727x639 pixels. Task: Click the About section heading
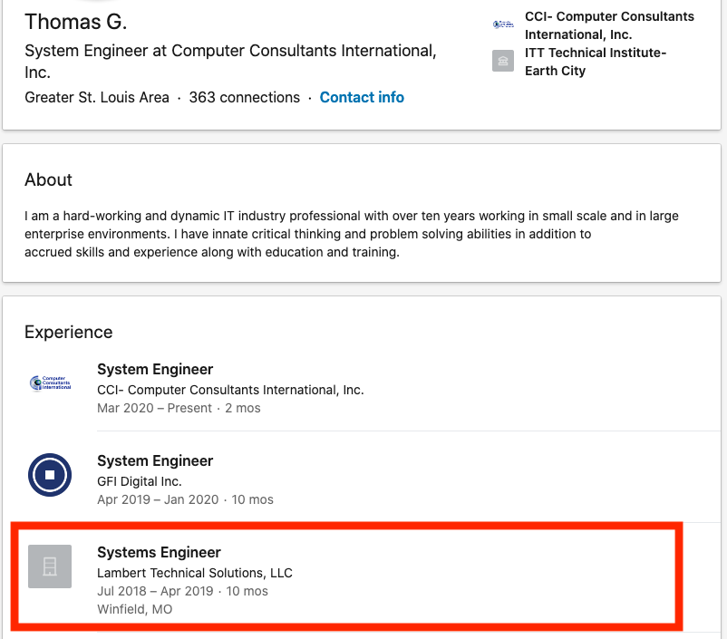pos(48,180)
